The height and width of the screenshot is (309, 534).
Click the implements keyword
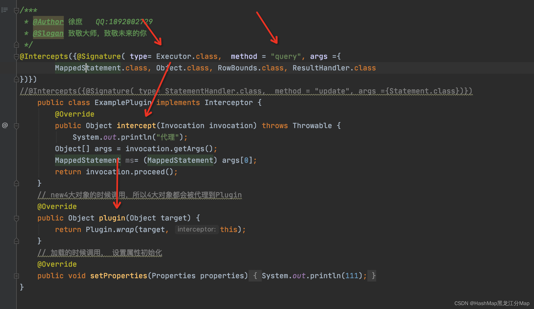pyautogui.click(x=178, y=103)
